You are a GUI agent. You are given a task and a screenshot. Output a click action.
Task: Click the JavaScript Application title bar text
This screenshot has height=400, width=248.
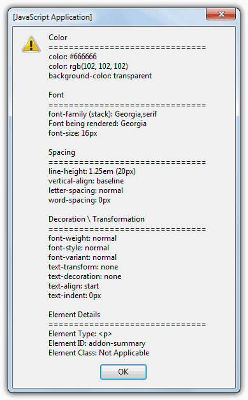pyautogui.click(x=52, y=17)
